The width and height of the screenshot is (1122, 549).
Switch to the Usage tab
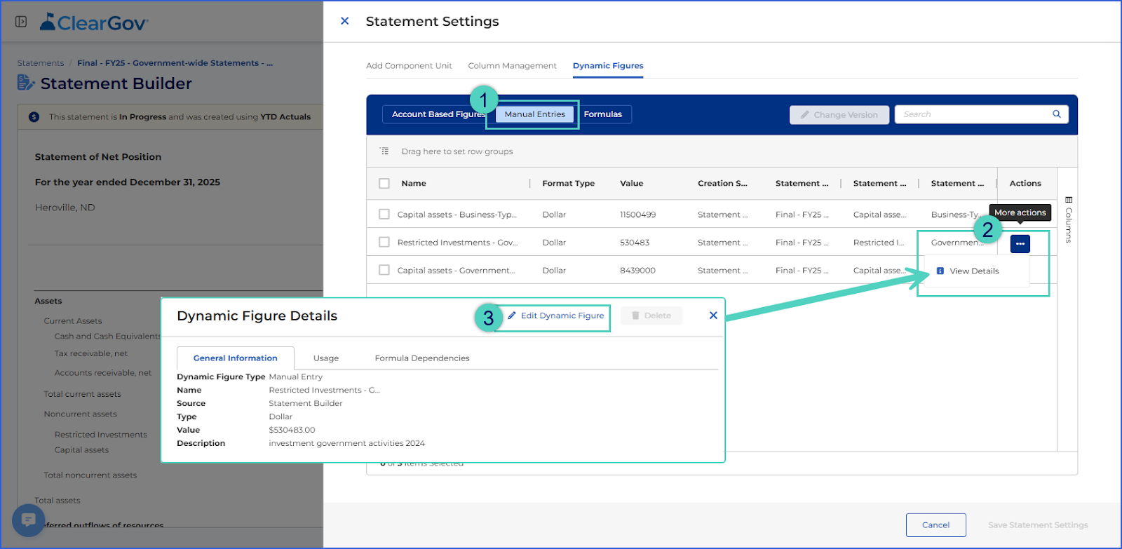click(x=326, y=358)
